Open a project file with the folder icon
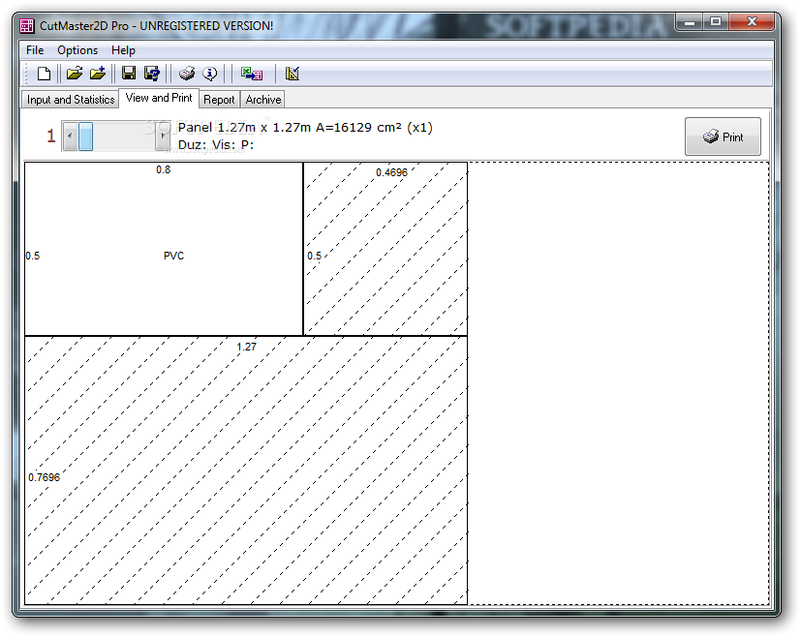Viewport: 801px width, 637px height. click(75, 74)
